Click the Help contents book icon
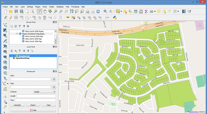The image size is (207, 114). [184, 12]
